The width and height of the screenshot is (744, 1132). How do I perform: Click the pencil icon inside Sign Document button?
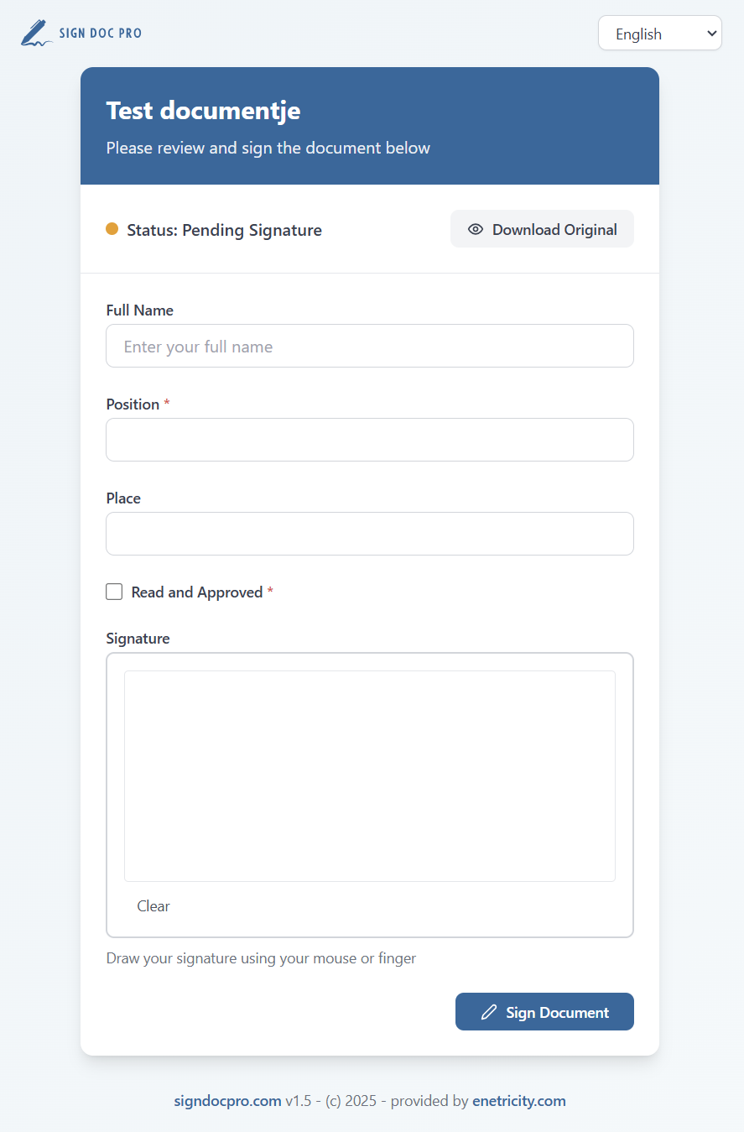[x=489, y=1011]
